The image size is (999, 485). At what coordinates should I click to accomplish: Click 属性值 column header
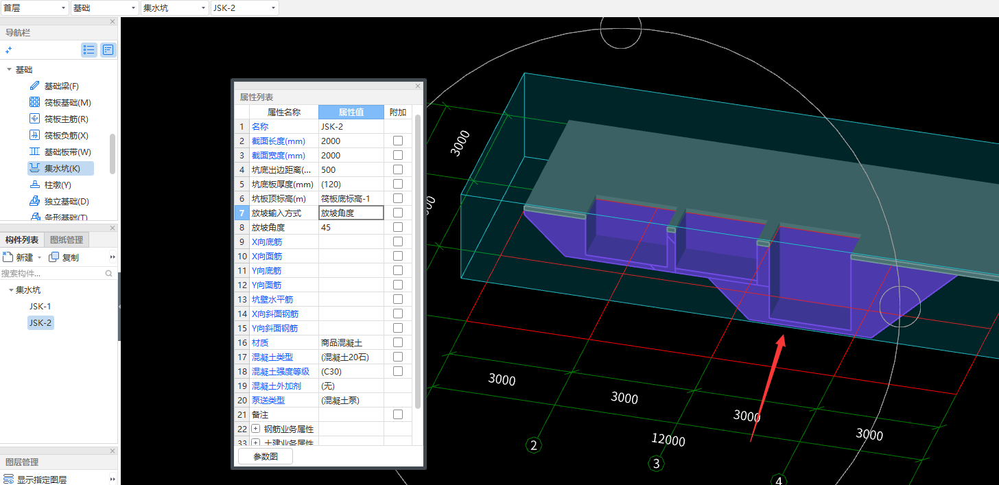coord(351,112)
